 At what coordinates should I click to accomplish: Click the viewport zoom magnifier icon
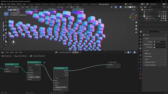(x=136, y=23)
